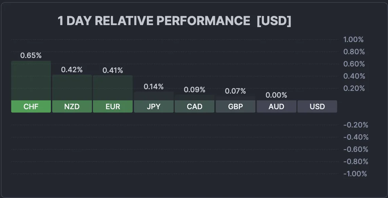Click the CAD currency tile

tap(194, 106)
